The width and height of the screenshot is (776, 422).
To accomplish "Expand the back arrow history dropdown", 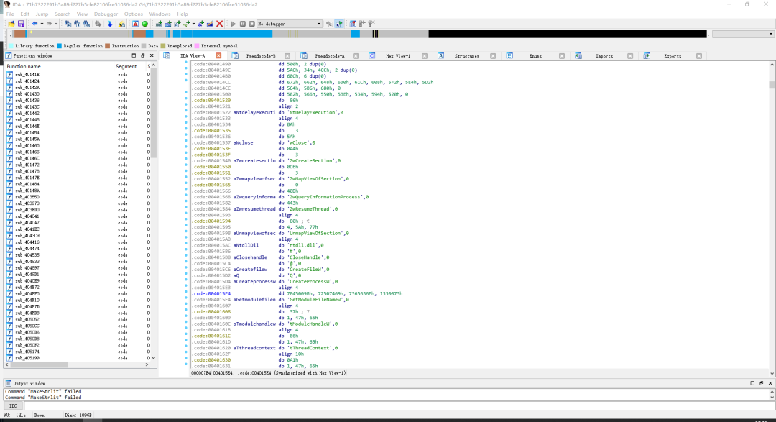I will point(42,24).
